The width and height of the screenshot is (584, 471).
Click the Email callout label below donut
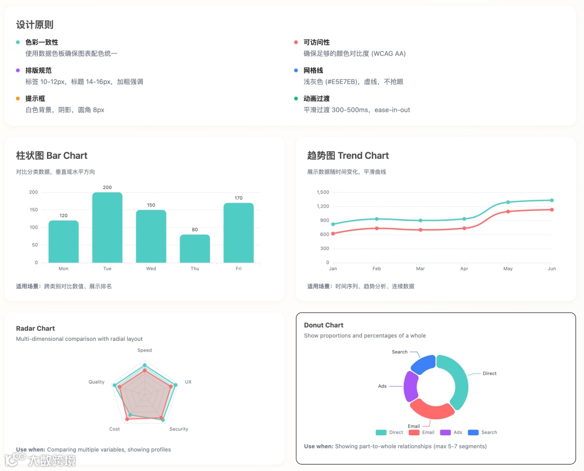click(x=414, y=426)
